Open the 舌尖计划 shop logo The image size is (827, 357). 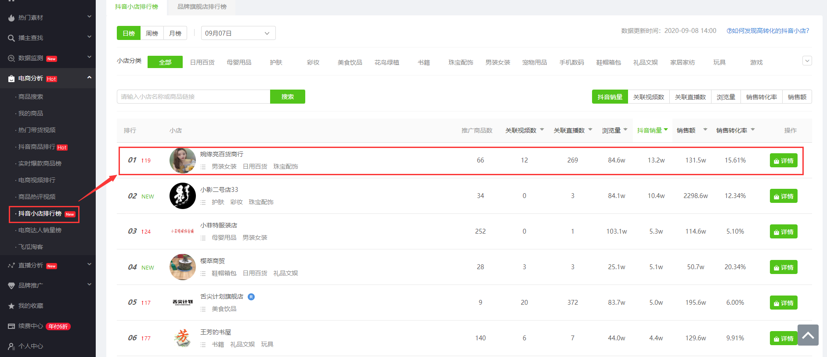click(183, 303)
